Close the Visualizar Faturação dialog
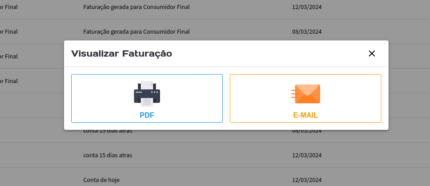 [371, 53]
